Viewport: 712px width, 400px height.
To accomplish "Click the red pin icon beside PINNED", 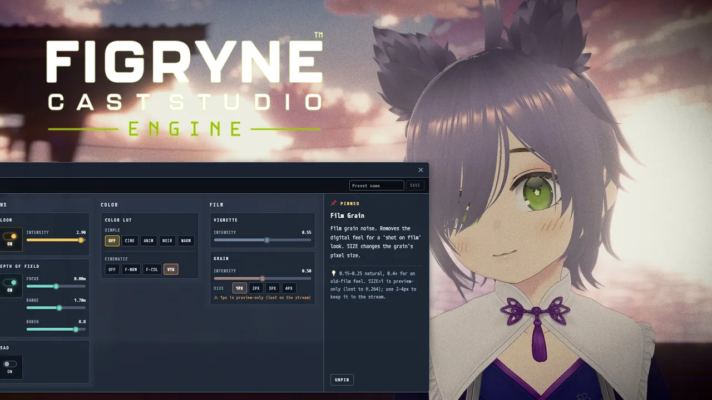I will pyautogui.click(x=334, y=203).
